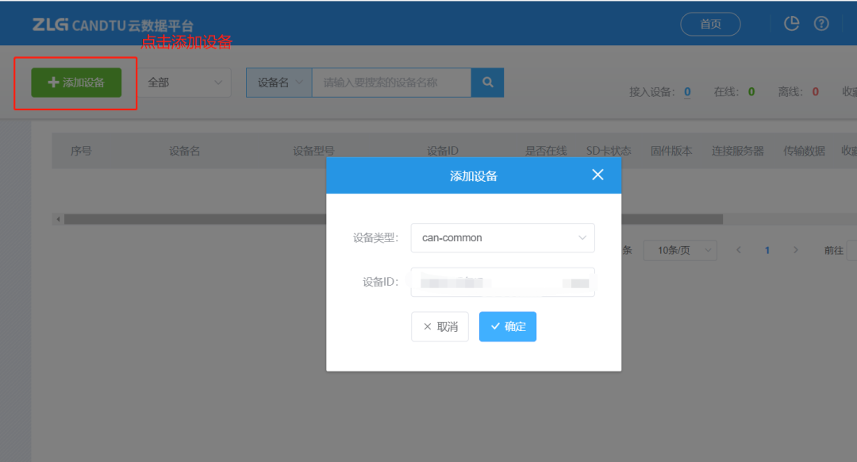
Task: Open the statistics pie chart icon
Action: tap(791, 23)
